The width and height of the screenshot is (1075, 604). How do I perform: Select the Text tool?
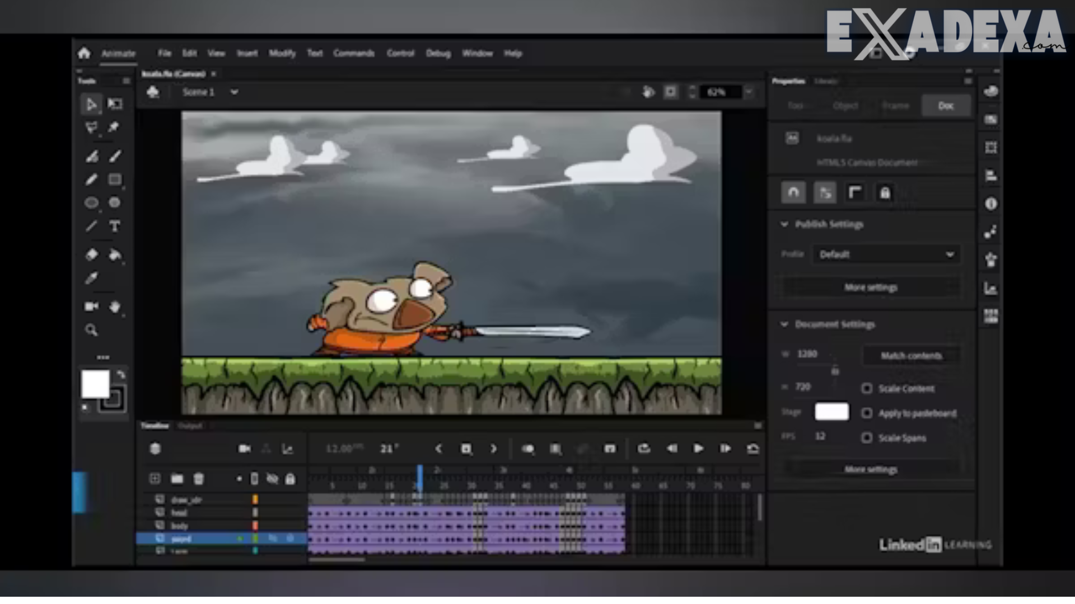[x=115, y=226]
